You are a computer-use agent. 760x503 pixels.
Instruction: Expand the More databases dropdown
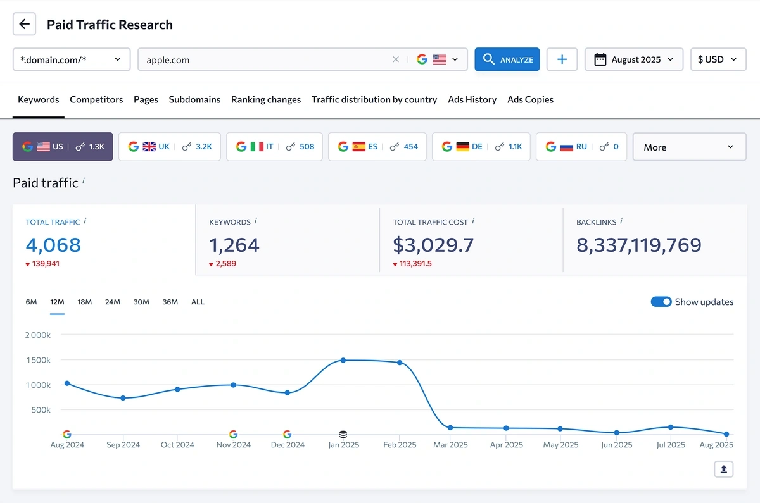pos(690,147)
